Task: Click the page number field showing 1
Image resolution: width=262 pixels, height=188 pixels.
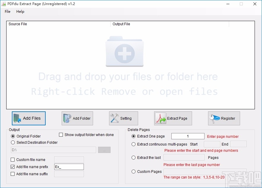Action: coord(188,136)
